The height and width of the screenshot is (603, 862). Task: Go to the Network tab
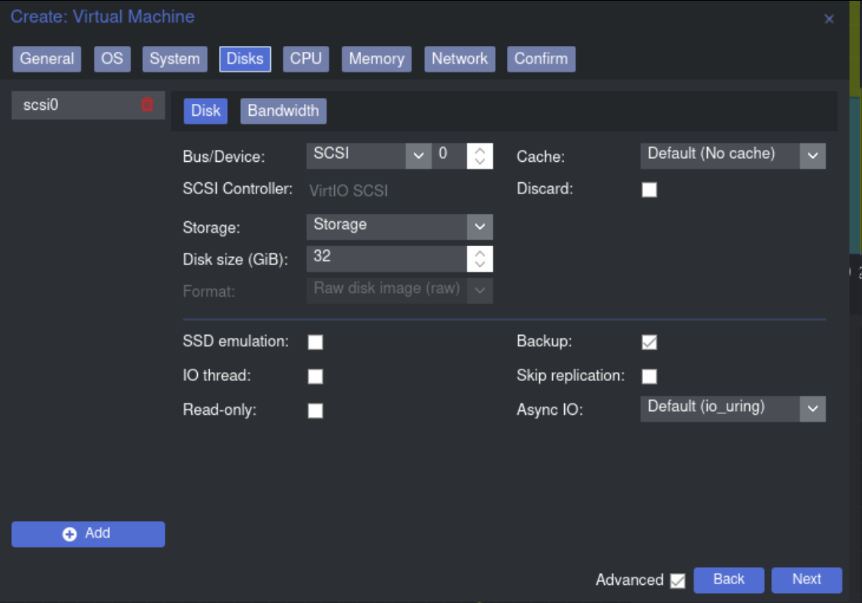tap(459, 59)
